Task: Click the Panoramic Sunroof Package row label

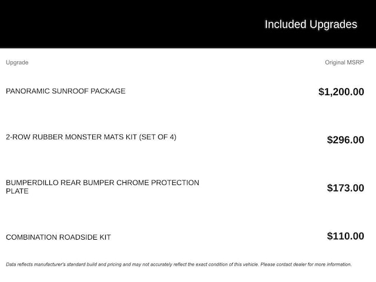Action: pyautogui.click(x=66, y=91)
